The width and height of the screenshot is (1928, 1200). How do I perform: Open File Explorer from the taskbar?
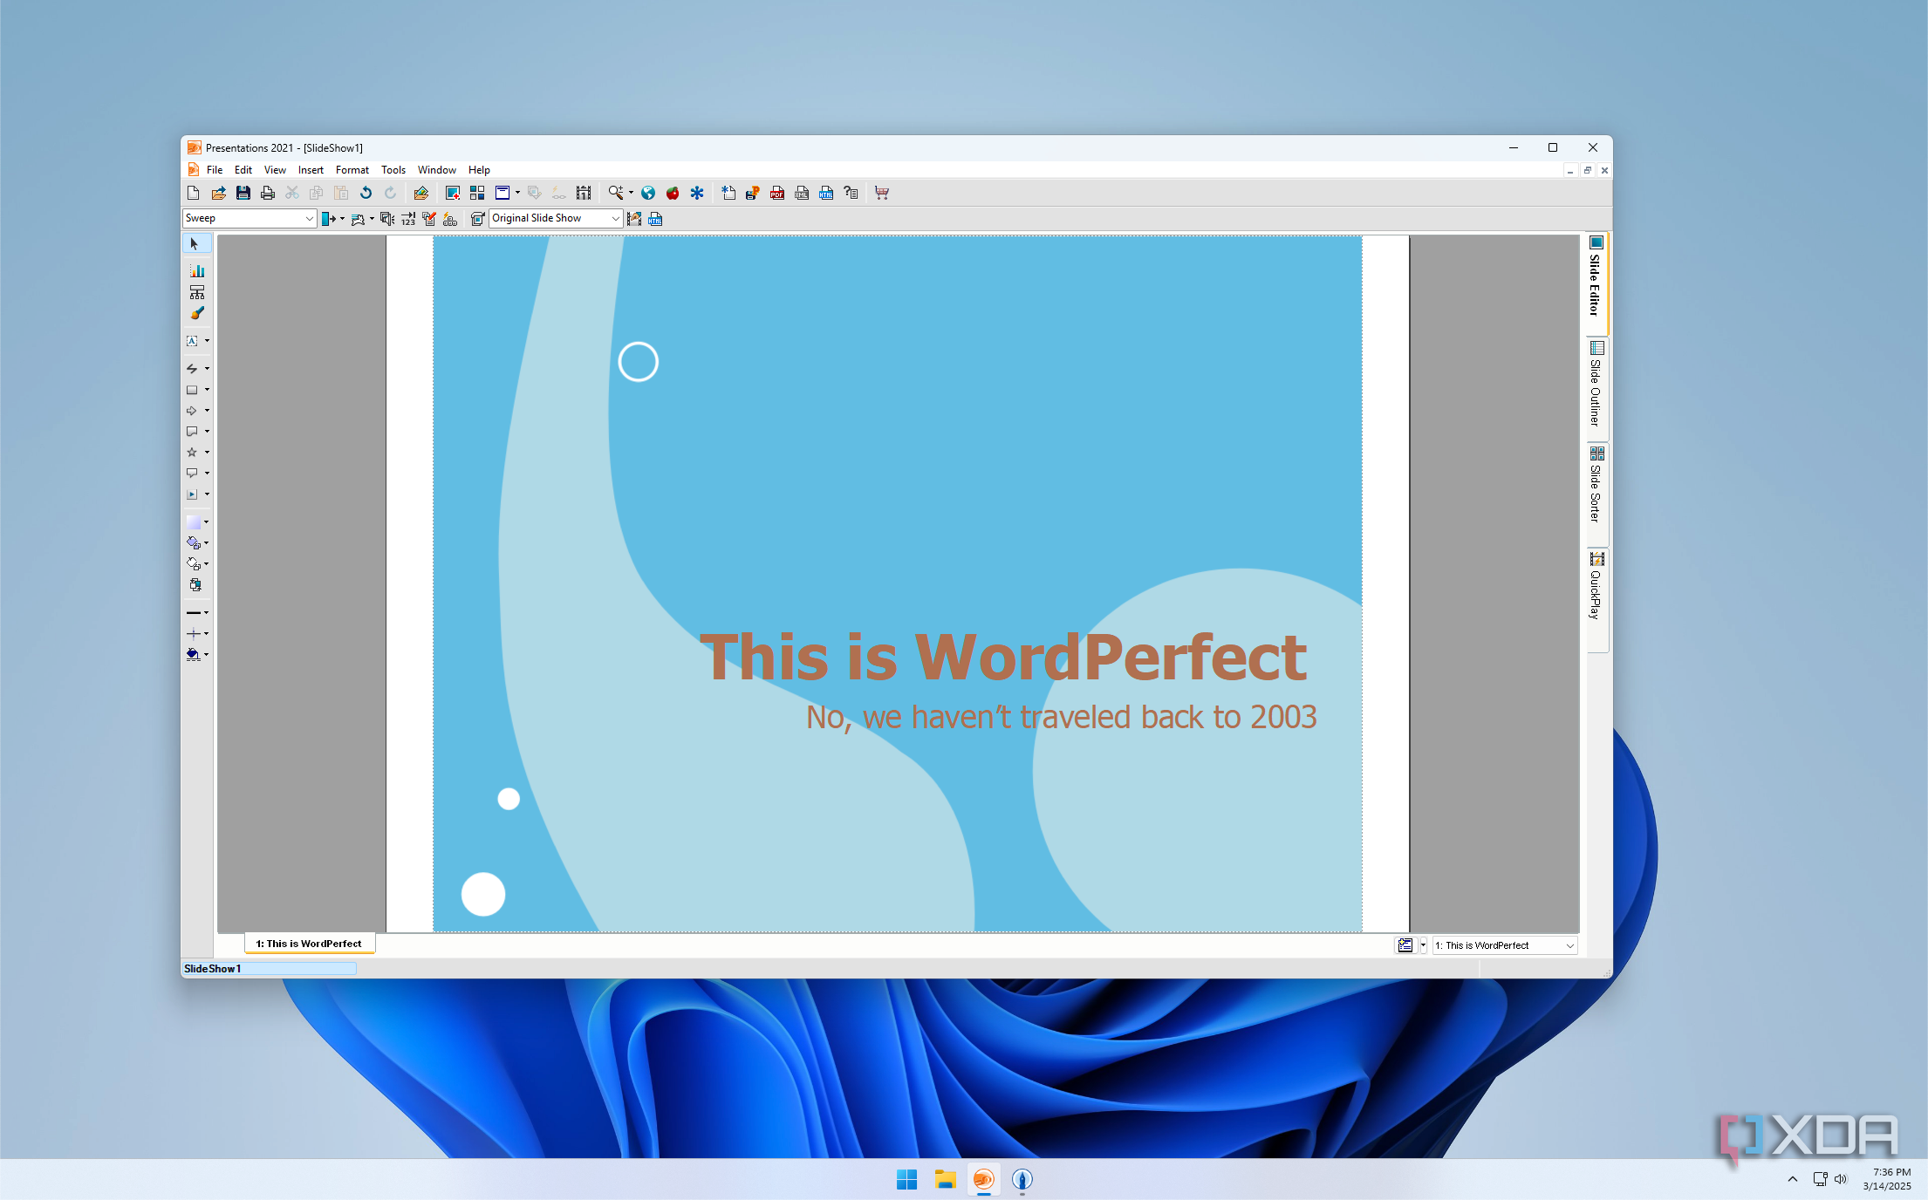click(945, 1179)
